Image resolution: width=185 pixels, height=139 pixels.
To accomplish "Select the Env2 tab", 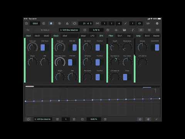I will 147,36.
